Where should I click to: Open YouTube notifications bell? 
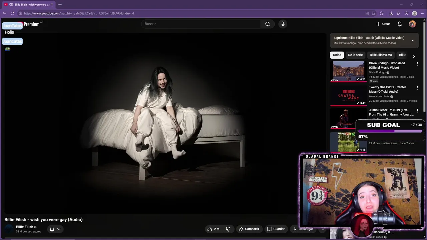[400, 24]
